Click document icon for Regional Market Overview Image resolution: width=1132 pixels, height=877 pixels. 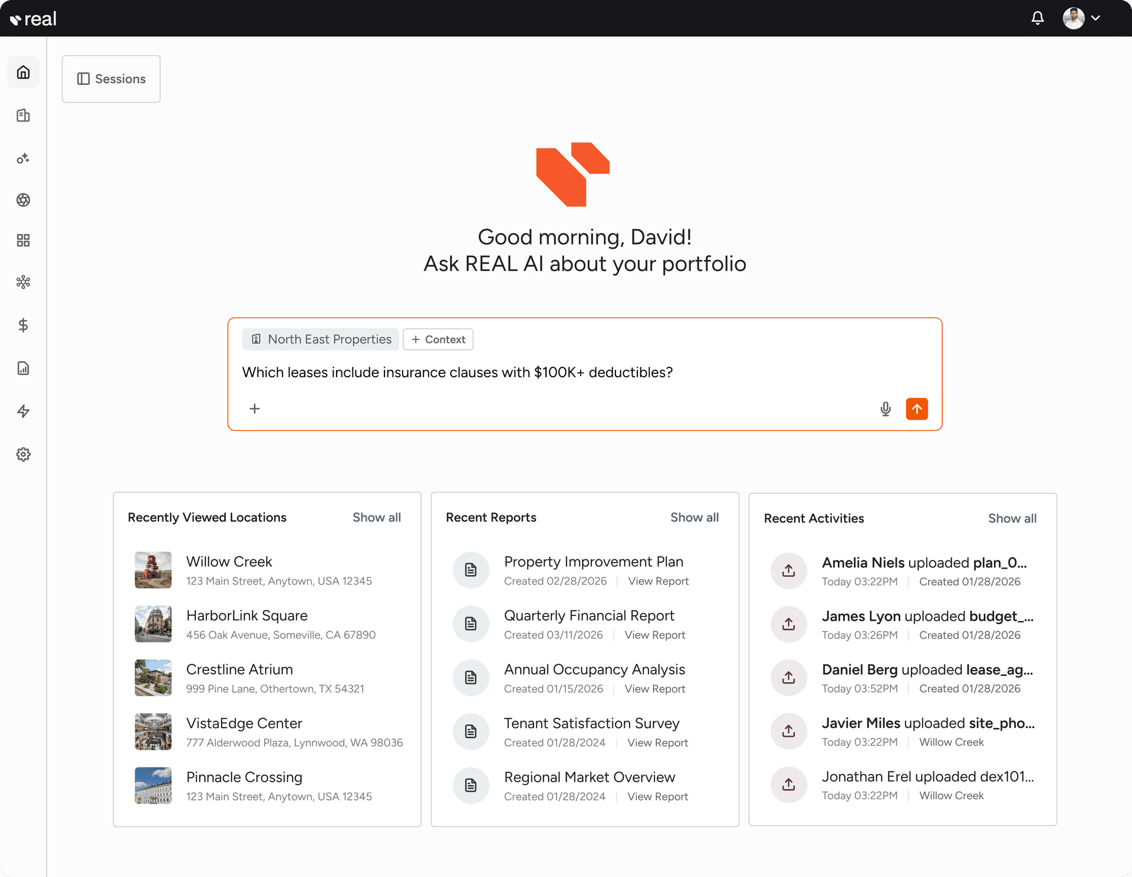coord(471,785)
